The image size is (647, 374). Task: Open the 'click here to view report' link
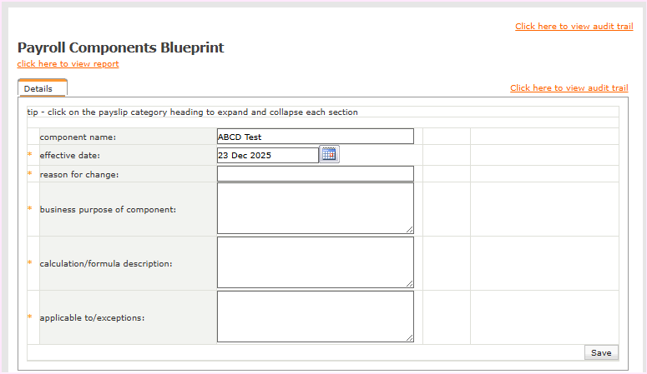coord(68,64)
